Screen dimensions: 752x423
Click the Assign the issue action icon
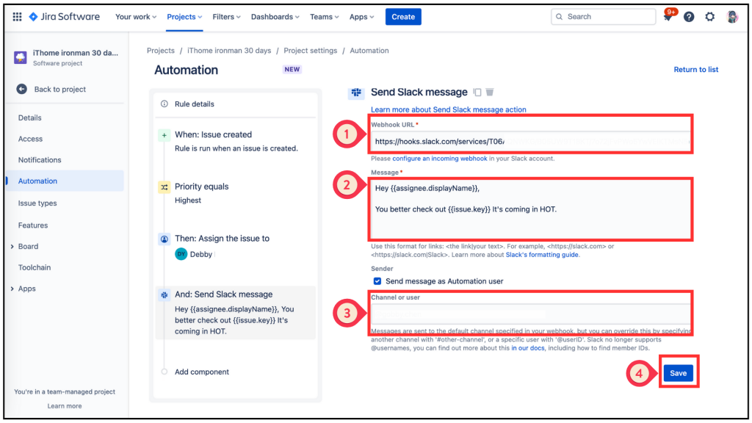tap(164, 239)
